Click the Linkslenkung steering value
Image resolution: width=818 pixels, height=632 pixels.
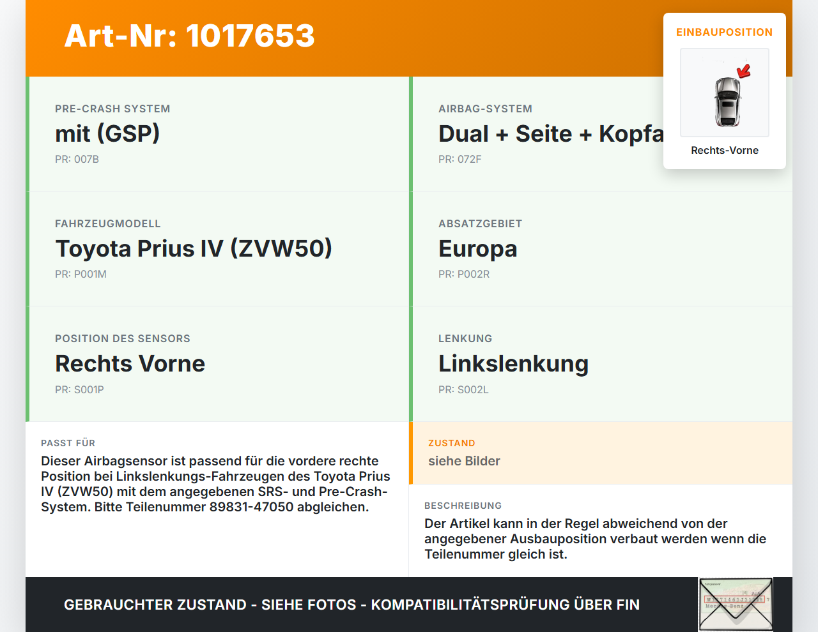[x=513, y=364]
